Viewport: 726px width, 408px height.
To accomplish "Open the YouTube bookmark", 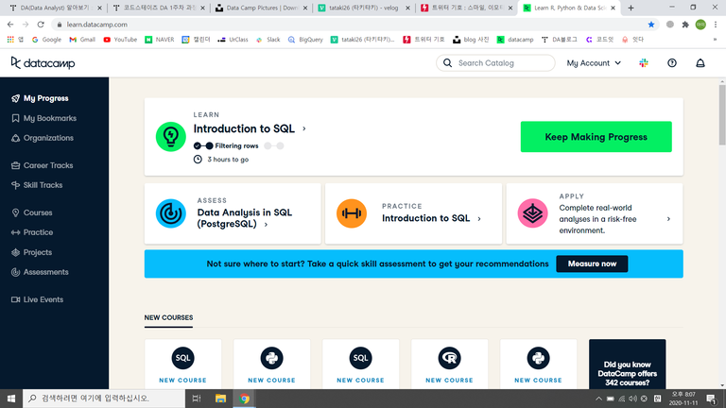I will 120,40.
